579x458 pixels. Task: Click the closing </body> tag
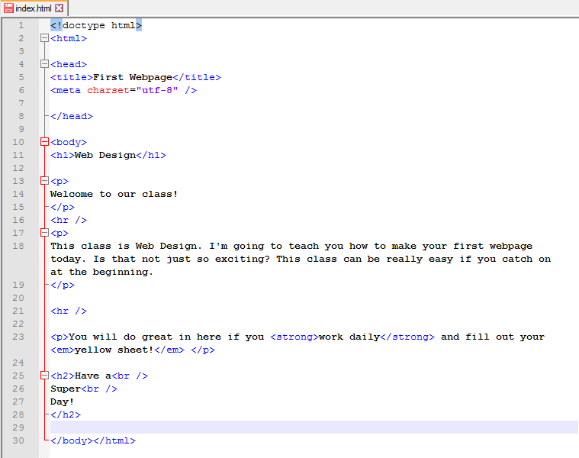tap(72, 440)
